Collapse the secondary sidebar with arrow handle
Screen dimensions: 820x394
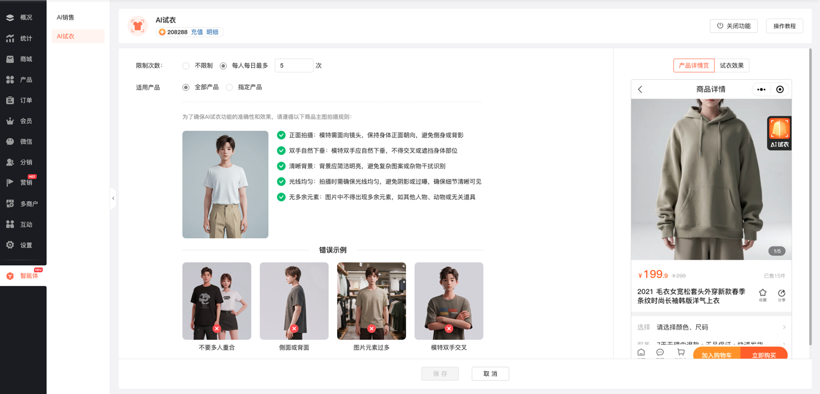[113, 198]
